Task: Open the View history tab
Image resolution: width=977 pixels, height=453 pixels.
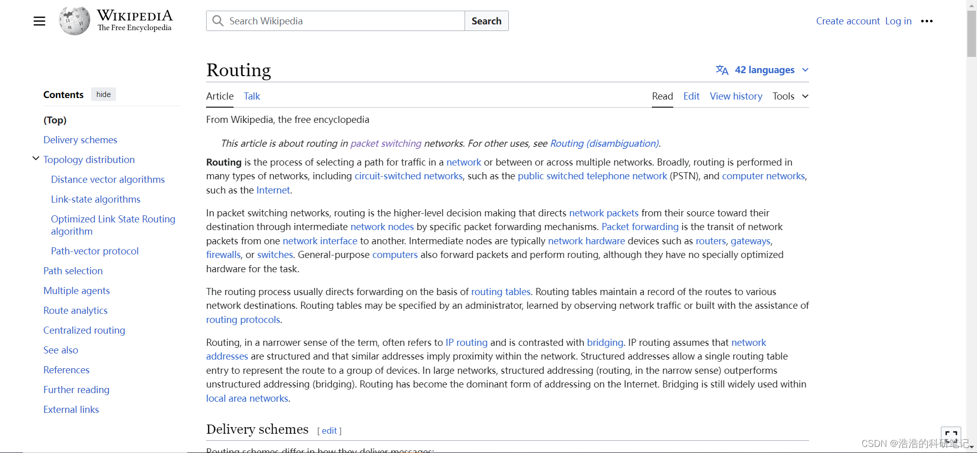Action: (x=736, y=96)
